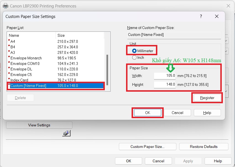Select Envelope C5 in the Paper List
Screen dimensions: 235x167
(x=56, y=75)
